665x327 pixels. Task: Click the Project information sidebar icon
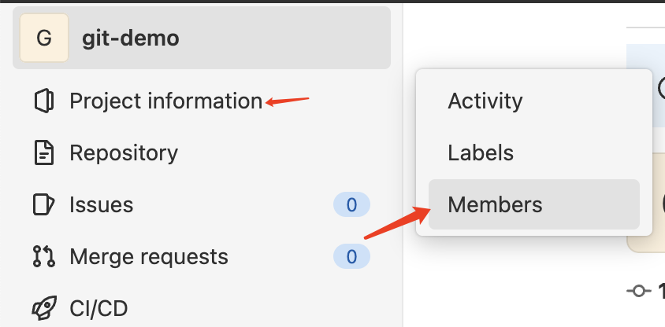pos(43,101)
